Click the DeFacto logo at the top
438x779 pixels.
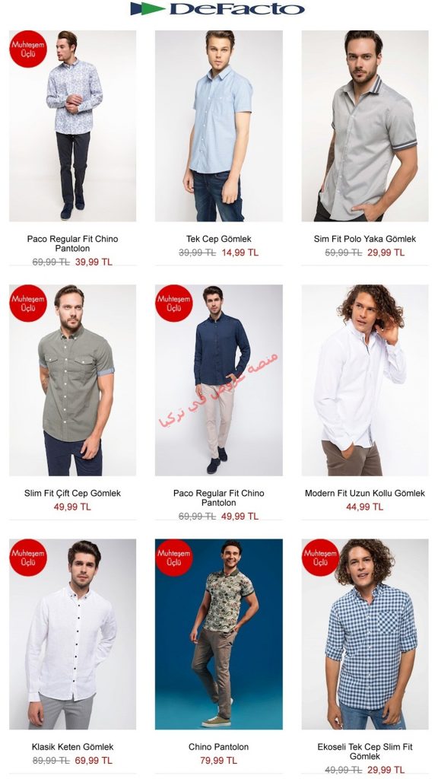(217, 8)
